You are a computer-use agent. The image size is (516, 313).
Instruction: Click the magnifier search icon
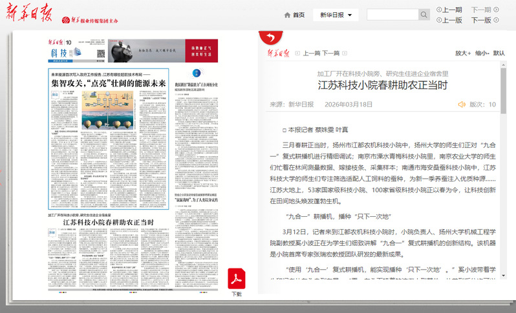424,15
